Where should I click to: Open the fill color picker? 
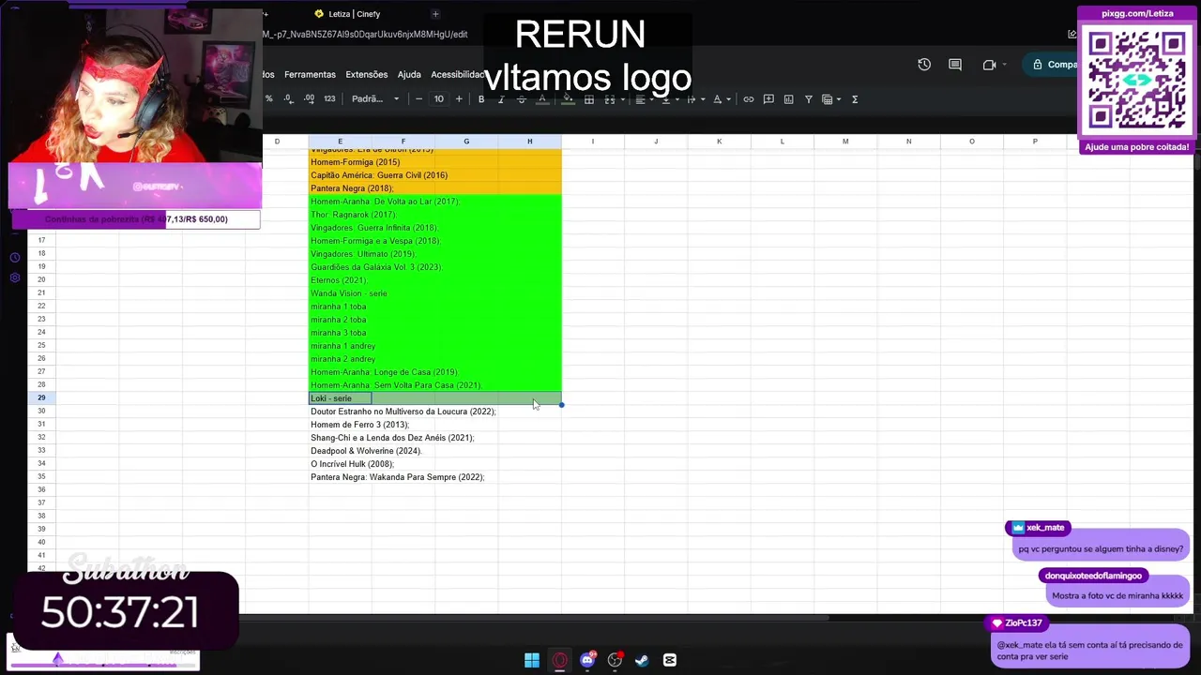(568, 99)
